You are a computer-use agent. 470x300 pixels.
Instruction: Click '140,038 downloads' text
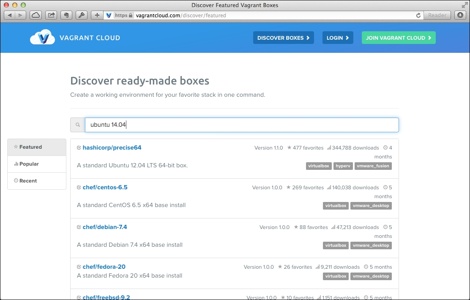coord(355,188)
